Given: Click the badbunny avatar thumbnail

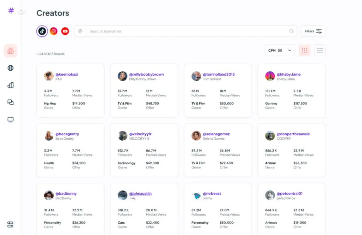Looking at the screenshot, I should [49, 195].
